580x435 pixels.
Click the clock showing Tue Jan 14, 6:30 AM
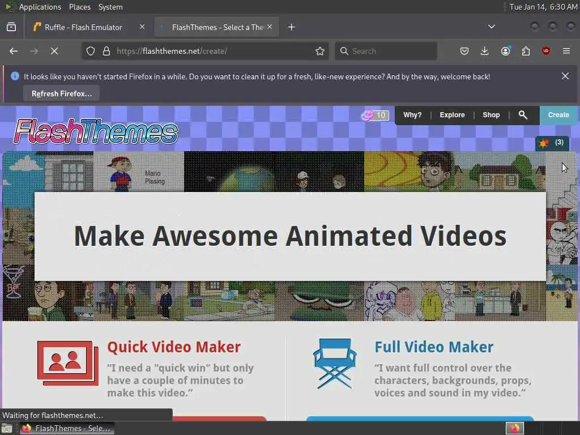click(543, 7)
